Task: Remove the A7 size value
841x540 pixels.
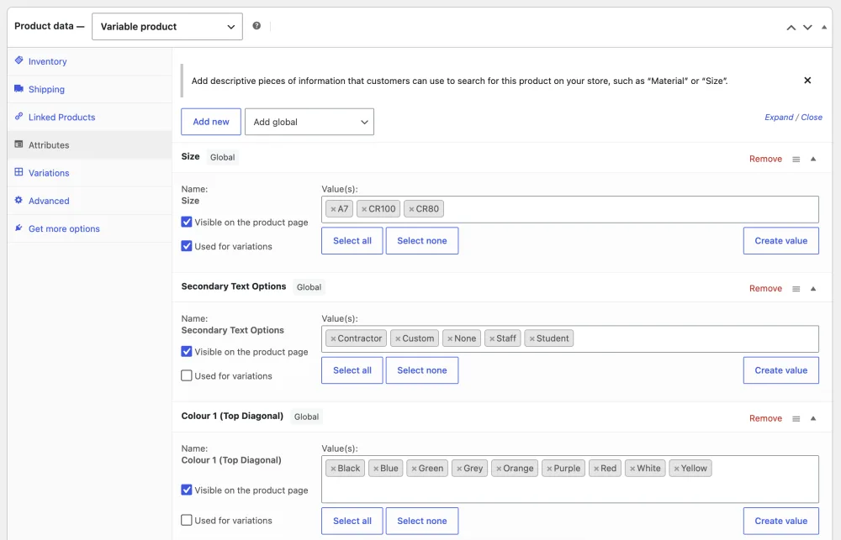Action: (333, 209)
